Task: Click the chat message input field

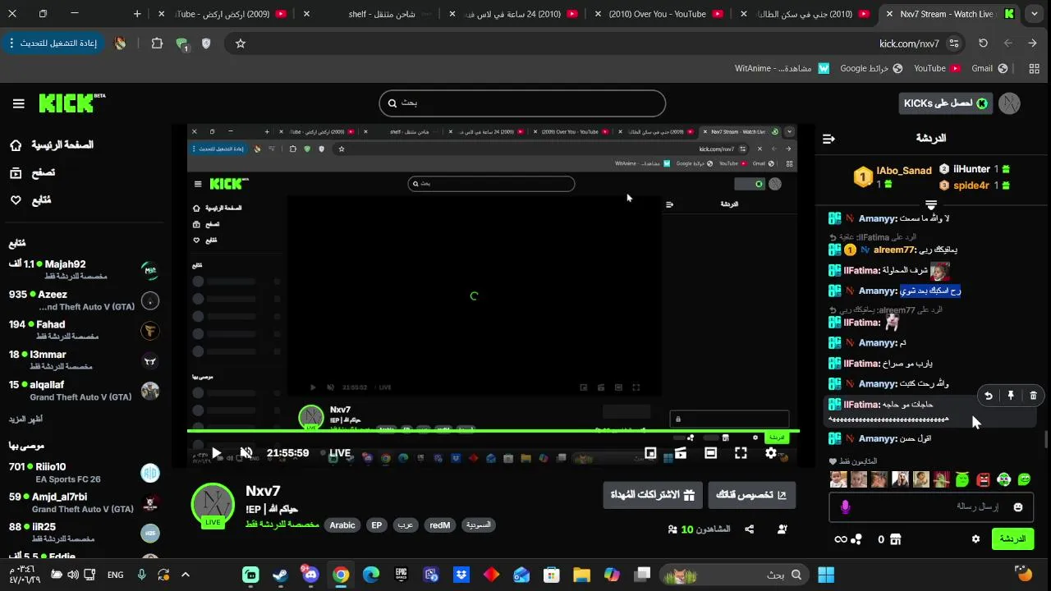Action: coord(932,507)
